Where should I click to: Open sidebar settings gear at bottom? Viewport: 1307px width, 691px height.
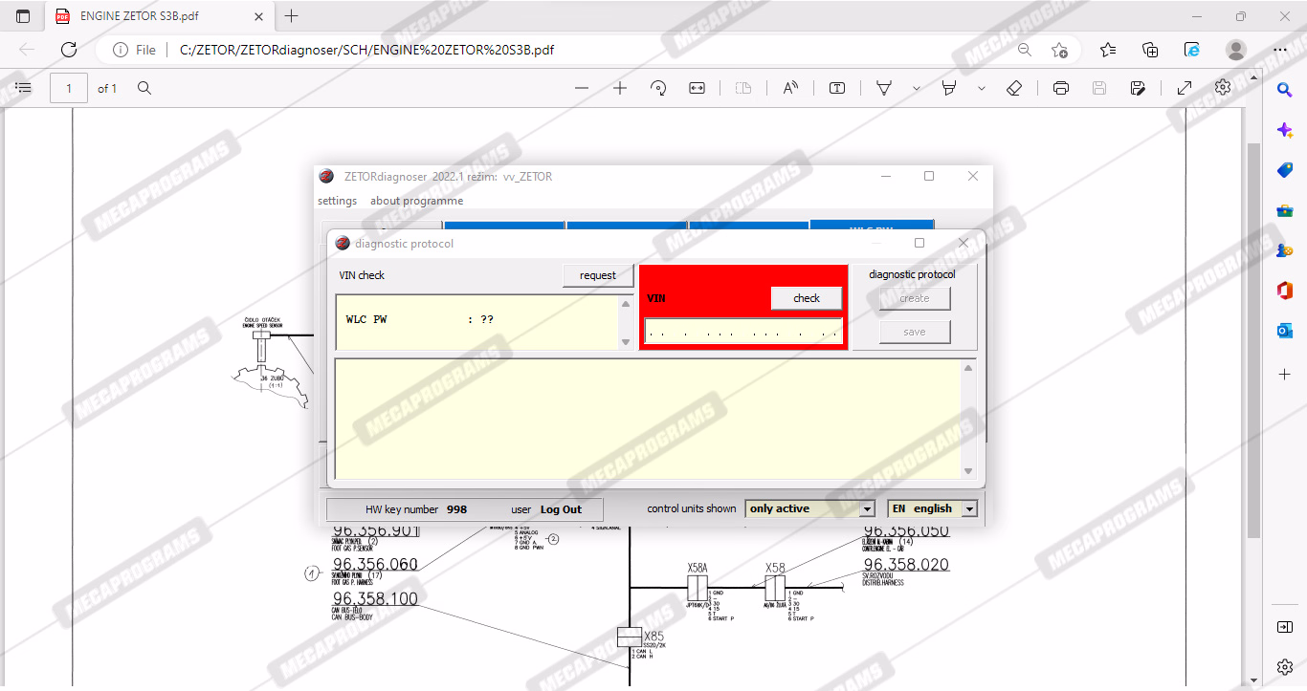1285,667
